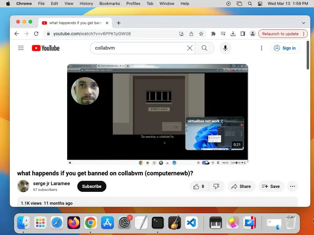
Task: Open more actions ellipsis under video
Action: [x=292, y=186]
